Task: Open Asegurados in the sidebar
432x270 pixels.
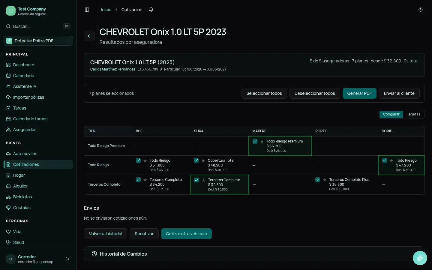Action: pos(38,130)
